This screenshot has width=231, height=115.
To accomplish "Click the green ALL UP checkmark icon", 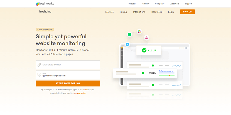I will pyautogui.click(x=144, y=50).
